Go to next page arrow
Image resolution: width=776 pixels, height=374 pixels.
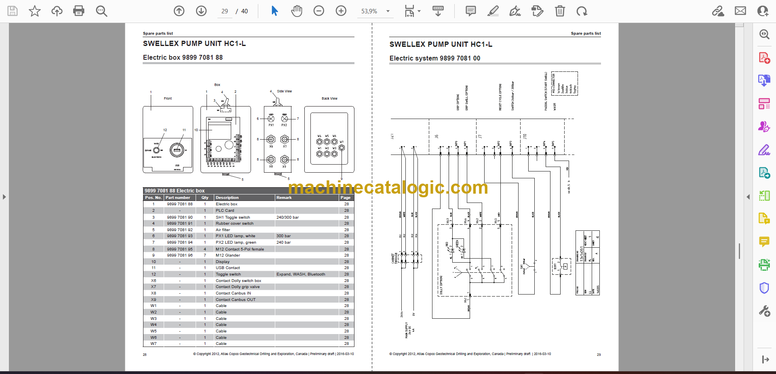pyautogui.click(x=201, y=11)
